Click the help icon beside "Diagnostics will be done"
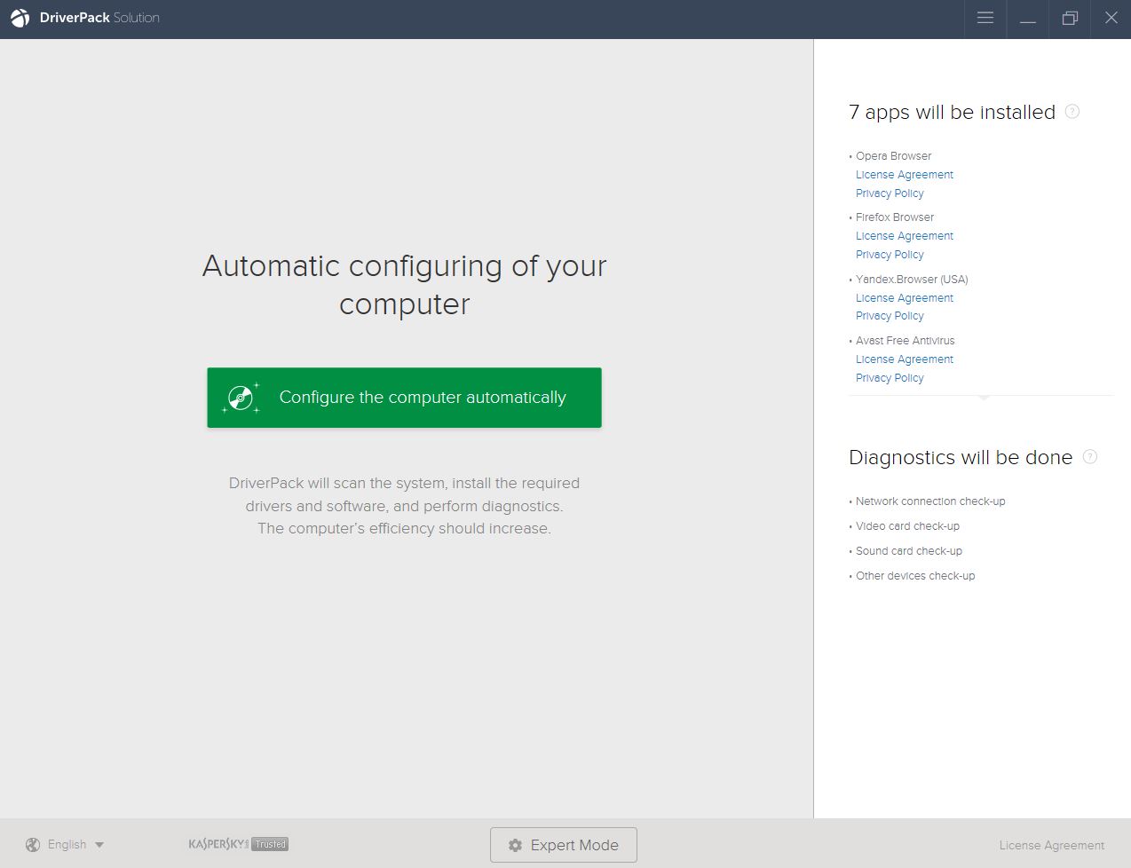Image resolution: width=1131 pixels, height=868 pixels. click(x=1089, y=456)
